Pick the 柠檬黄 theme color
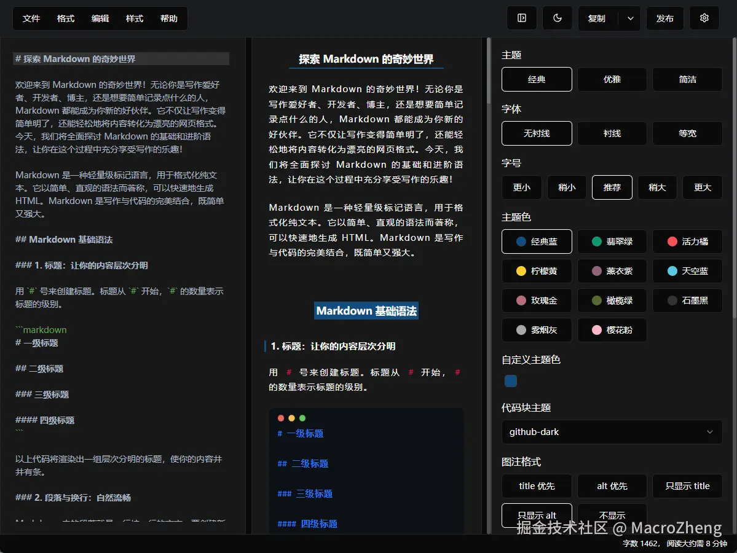Viewport: 737px width, 553px height. click(x=537, y=271)
